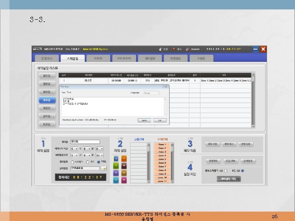Screen dimensions: 295x221
Task: Select Zone 4 in zone list
Action: 162,156
